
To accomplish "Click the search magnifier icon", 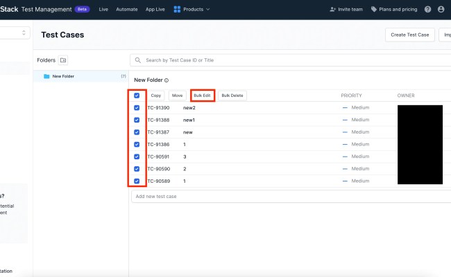I will coord(138,60).
